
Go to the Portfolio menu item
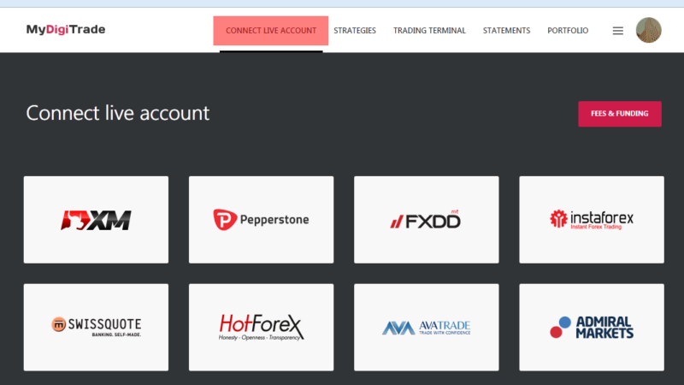[x=568, y=31]
